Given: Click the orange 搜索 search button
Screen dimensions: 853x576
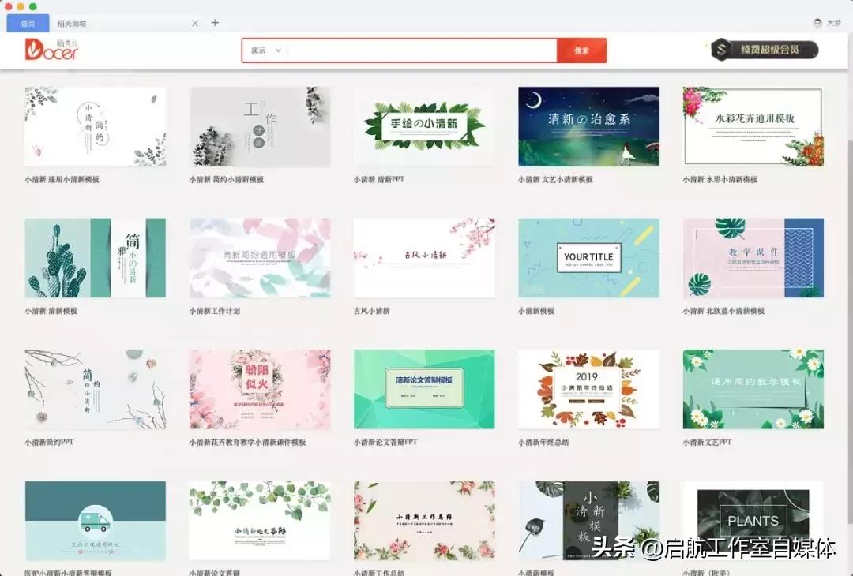Looking at the screenshot, I should 584,50.
